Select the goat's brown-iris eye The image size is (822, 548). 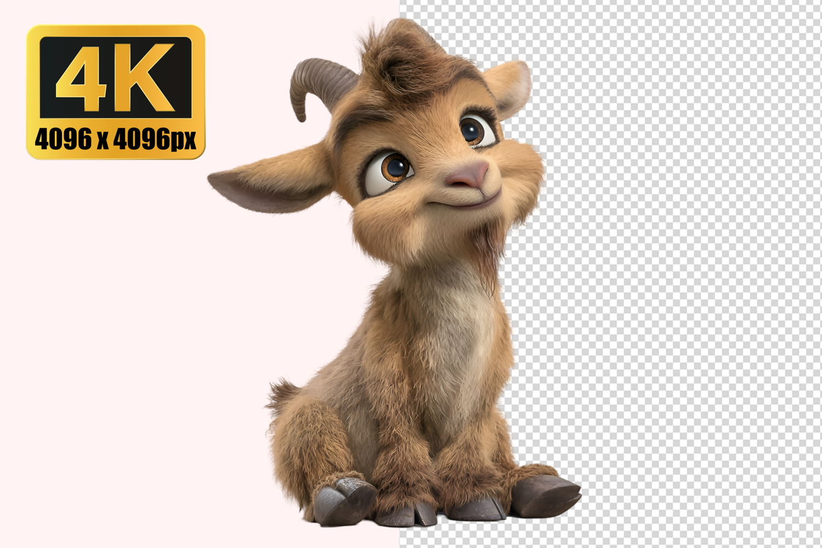pyautogui.click(x=391, y=168)
